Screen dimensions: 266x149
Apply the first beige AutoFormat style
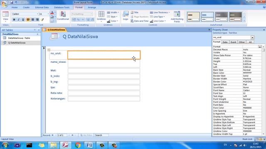[x=193, y=17]
